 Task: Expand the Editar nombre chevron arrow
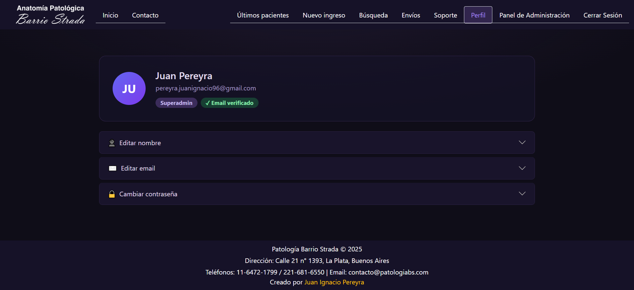click(522, 143)
